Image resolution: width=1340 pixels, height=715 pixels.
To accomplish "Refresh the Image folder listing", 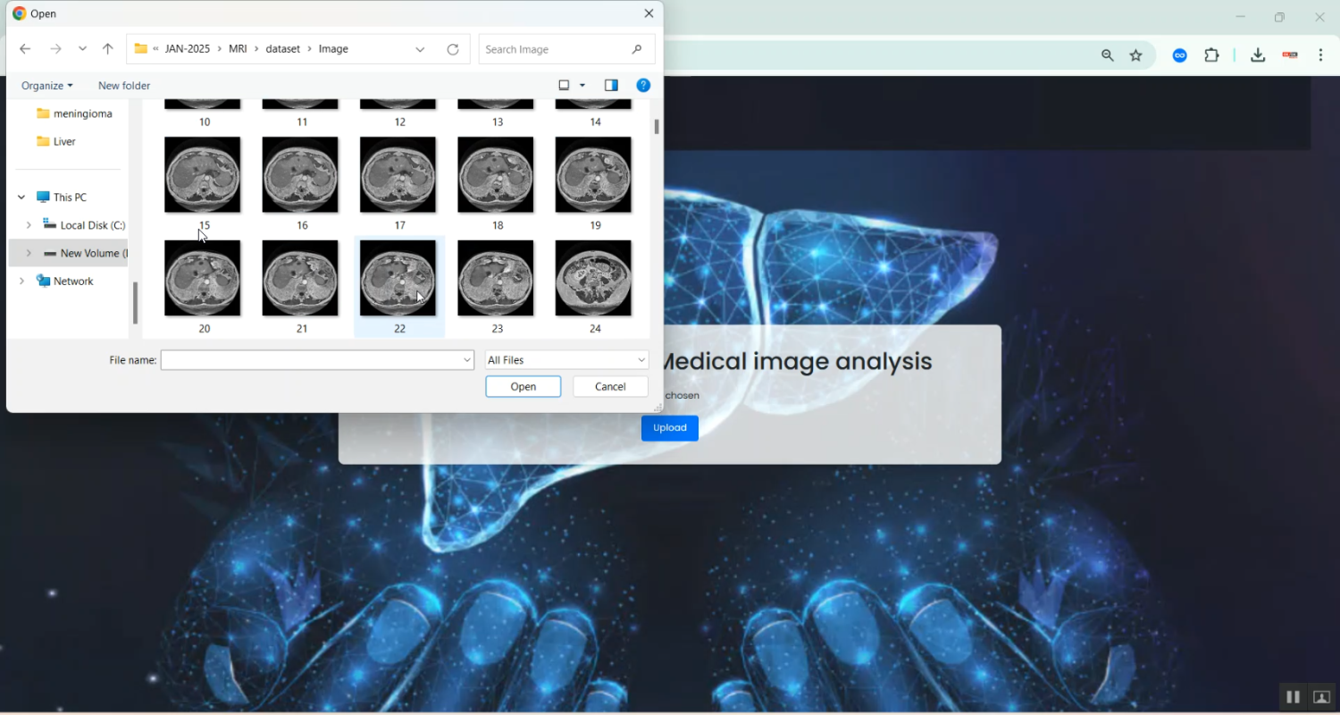I will [453, 49].
